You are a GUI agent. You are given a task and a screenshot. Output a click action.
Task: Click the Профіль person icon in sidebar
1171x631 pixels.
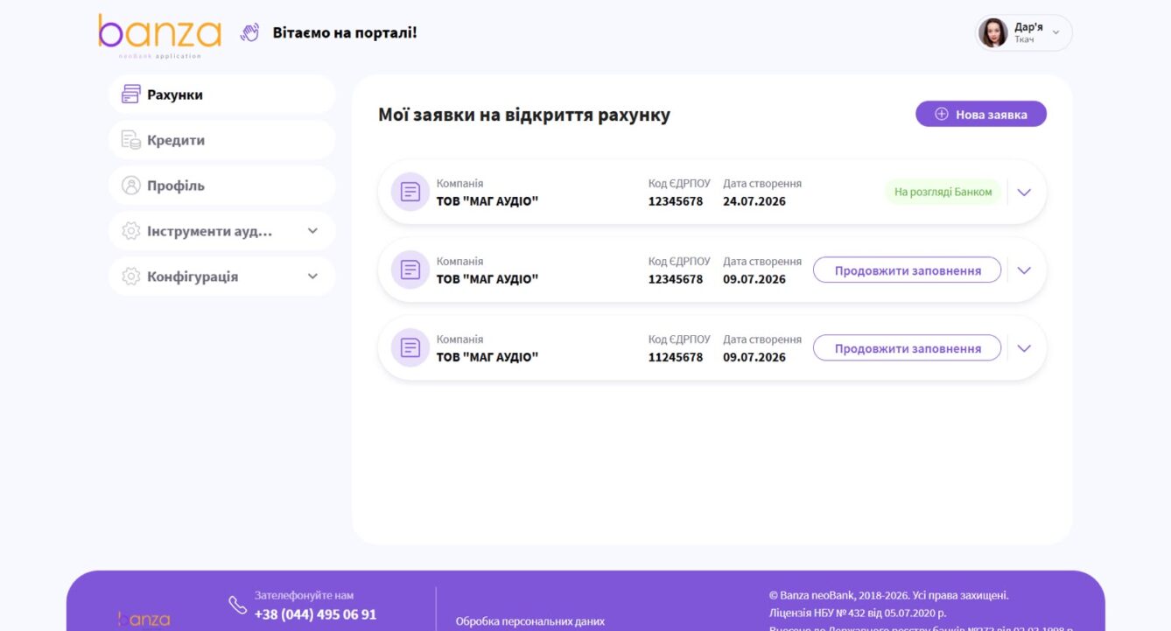coord(130,186)
